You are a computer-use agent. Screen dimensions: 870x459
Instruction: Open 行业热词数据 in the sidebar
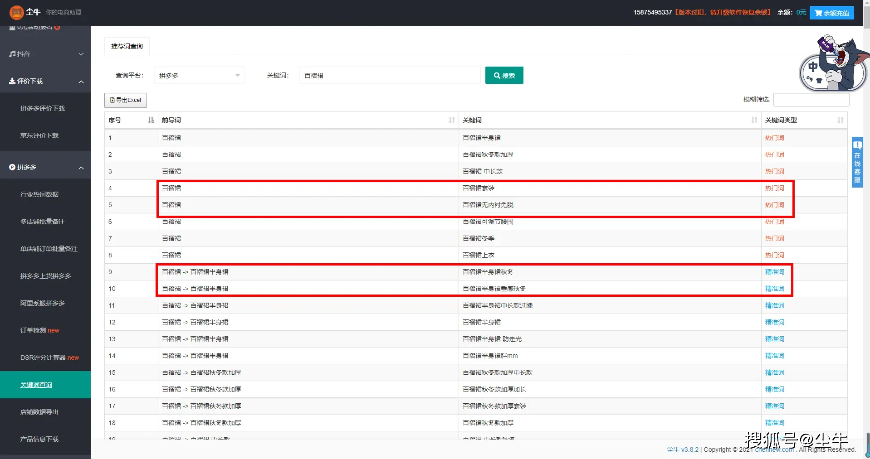pos(39,194)
